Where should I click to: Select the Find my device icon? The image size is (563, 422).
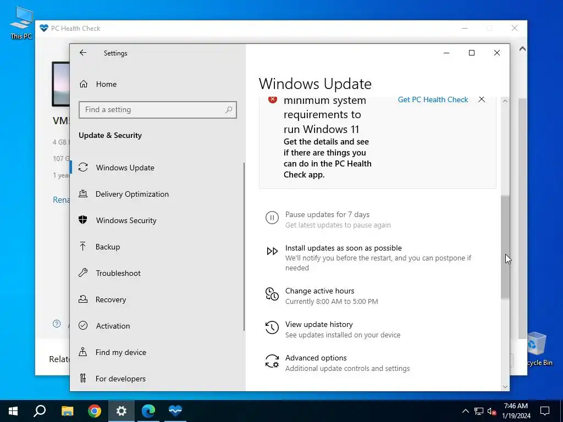(82, 352)
